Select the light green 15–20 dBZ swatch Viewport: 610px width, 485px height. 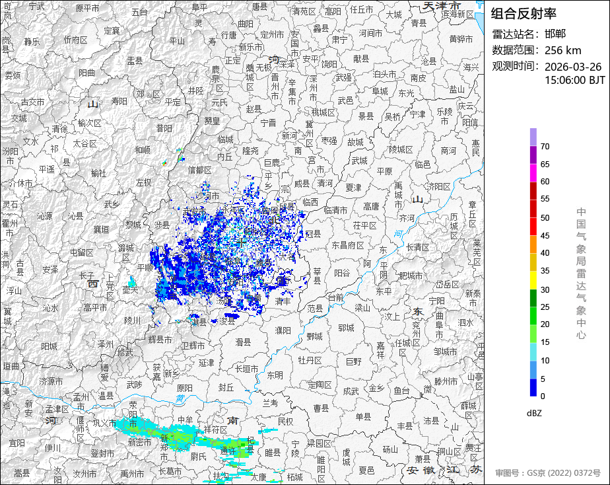(x=533, y=334)
